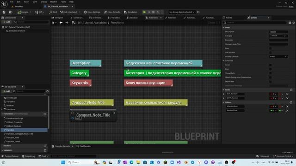
Task: Open Class Defaults
Action: (112, 12)
